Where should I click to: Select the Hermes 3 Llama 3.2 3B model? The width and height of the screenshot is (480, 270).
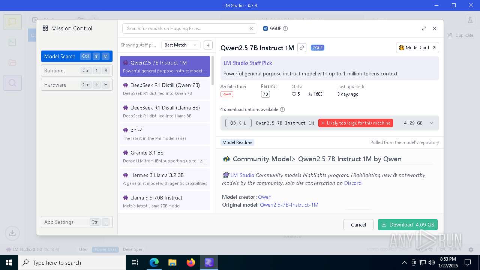pos(165,179)
